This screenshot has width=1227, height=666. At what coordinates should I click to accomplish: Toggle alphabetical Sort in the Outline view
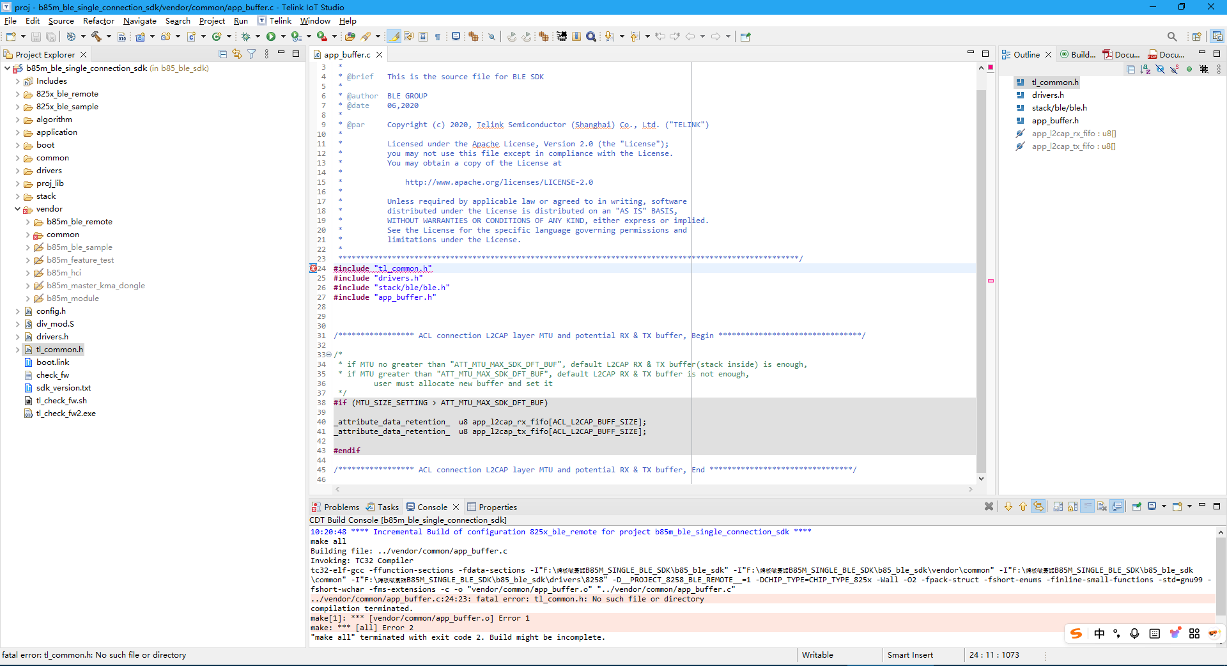1145,69
